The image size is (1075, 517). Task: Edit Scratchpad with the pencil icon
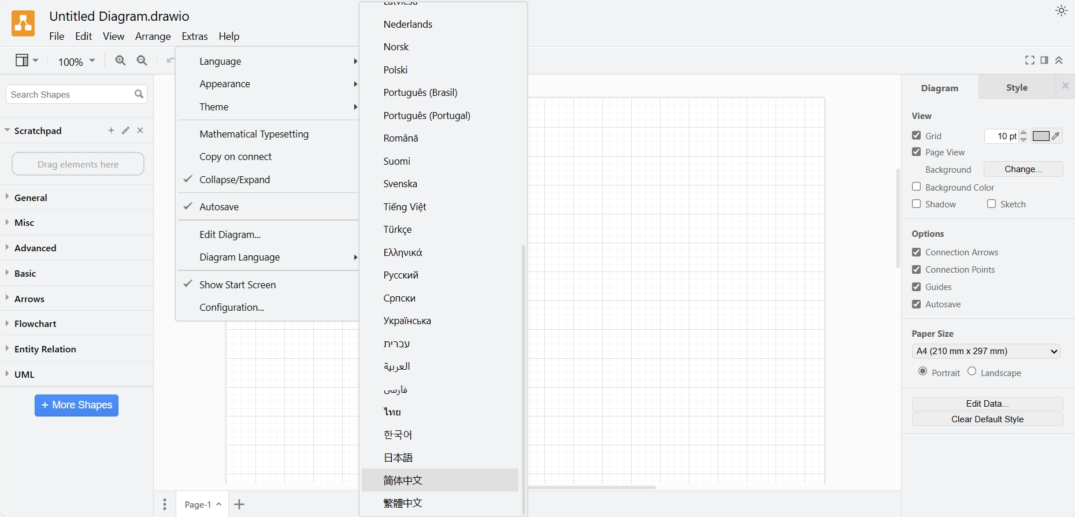[125, 131]
